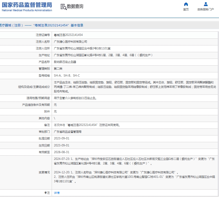Click the 适用范围/预期用途 label
219x198 pixels.
38,98
